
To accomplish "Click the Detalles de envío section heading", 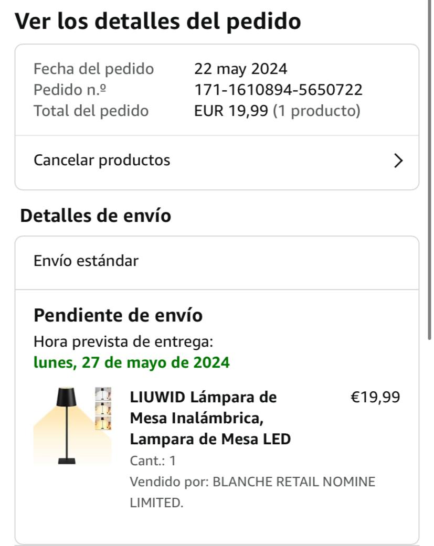I will pyautogui.click(x=96, y=216).
